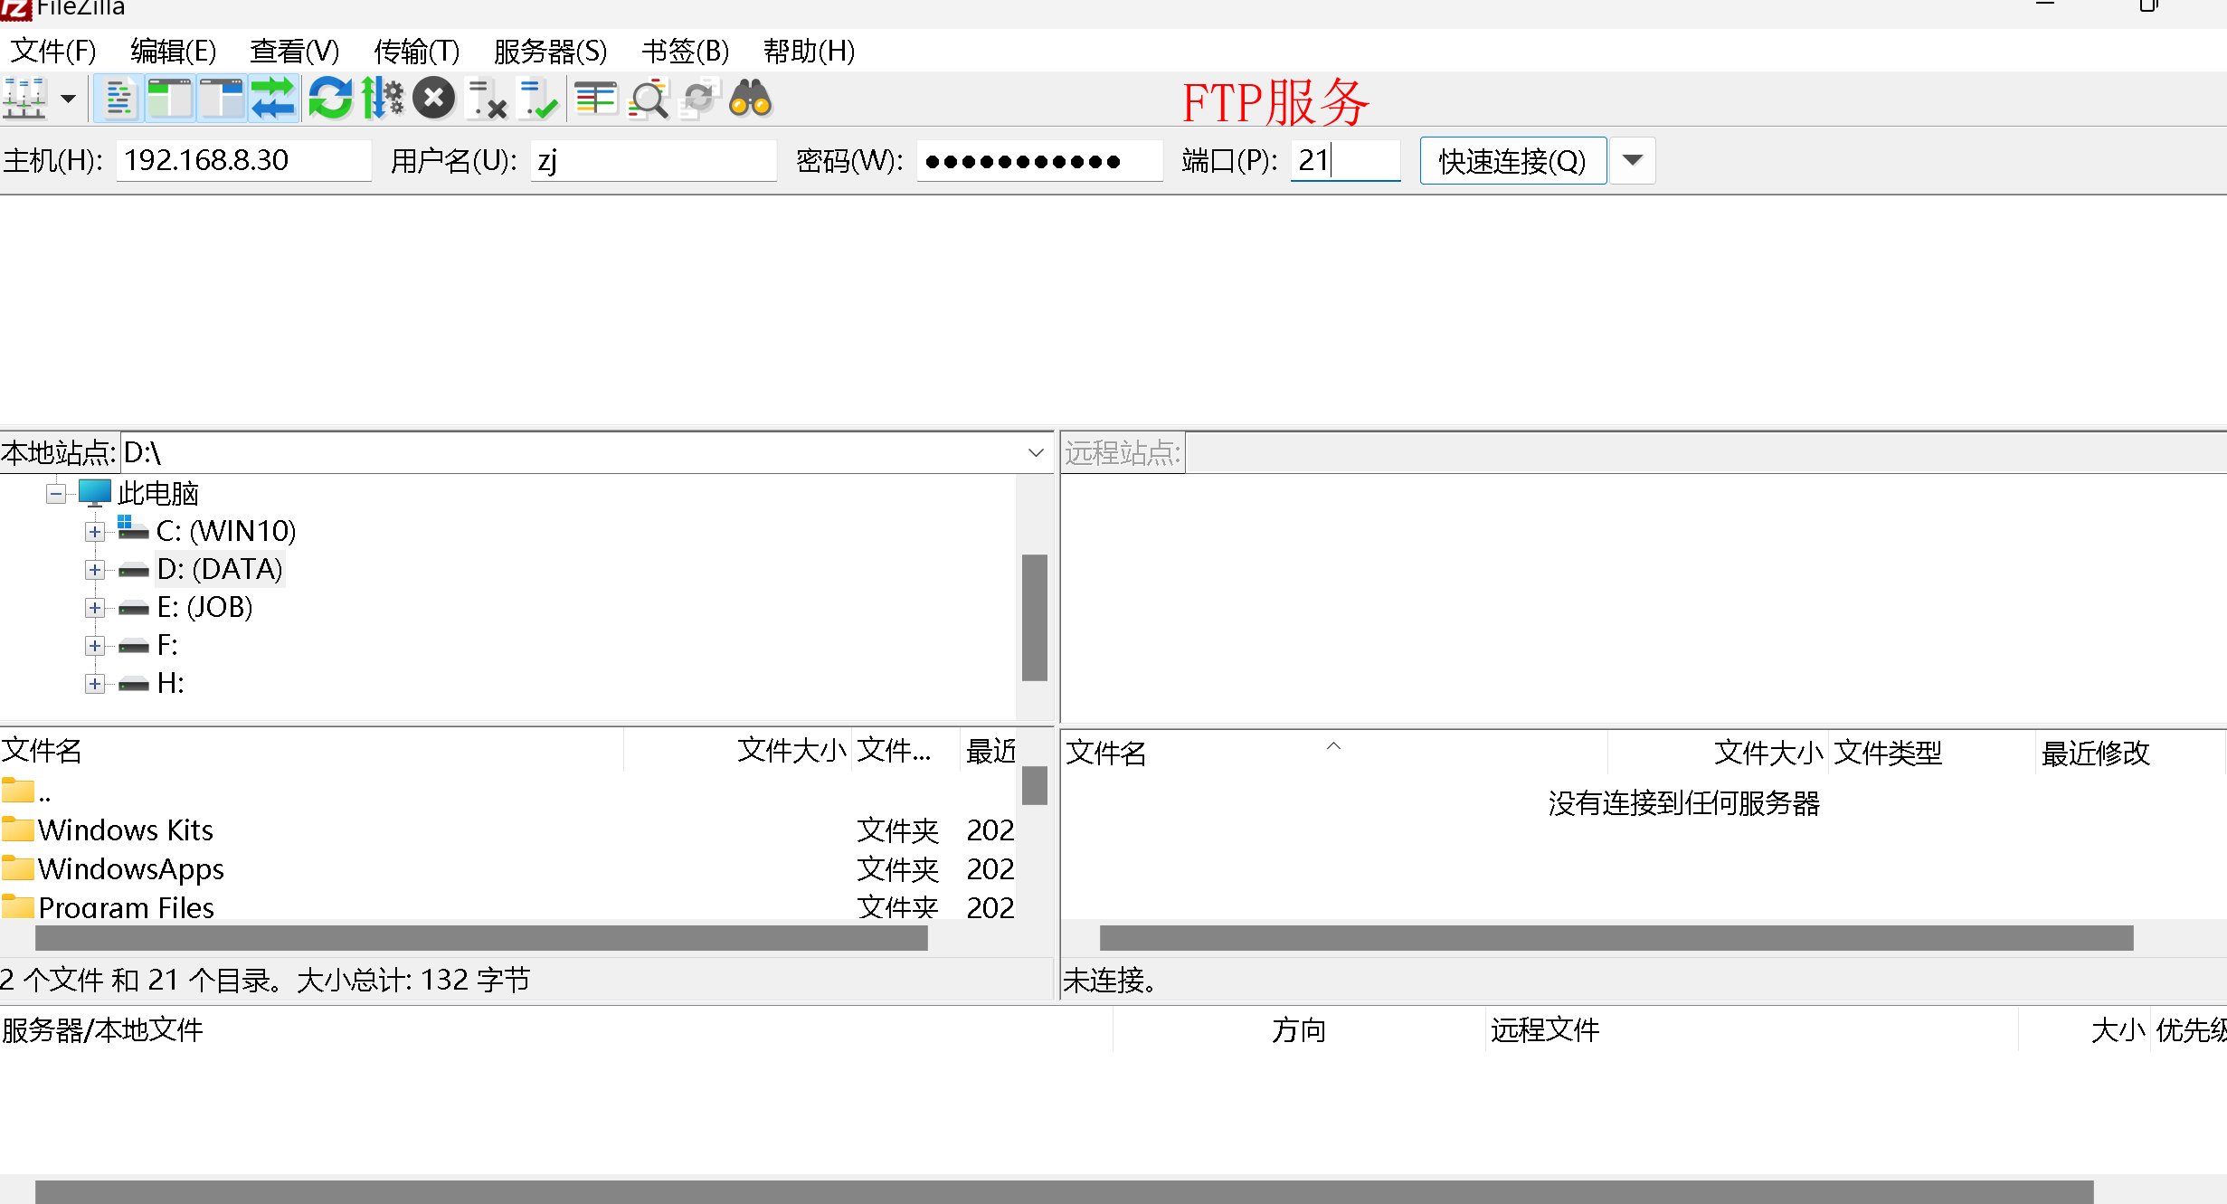Click the reconnect to last server icon
Image resolution: width=2227 pixels, height=1204 pixels.
pyautogui.click(x=539, y=99)
